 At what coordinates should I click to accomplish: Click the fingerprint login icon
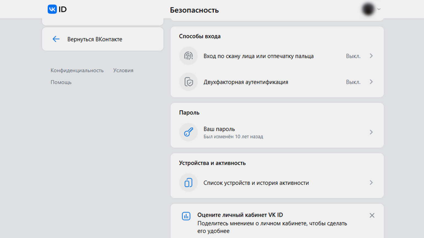[188, 56]
